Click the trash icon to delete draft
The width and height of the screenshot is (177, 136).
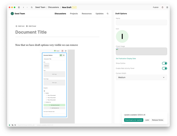click(x=163, y=7)
